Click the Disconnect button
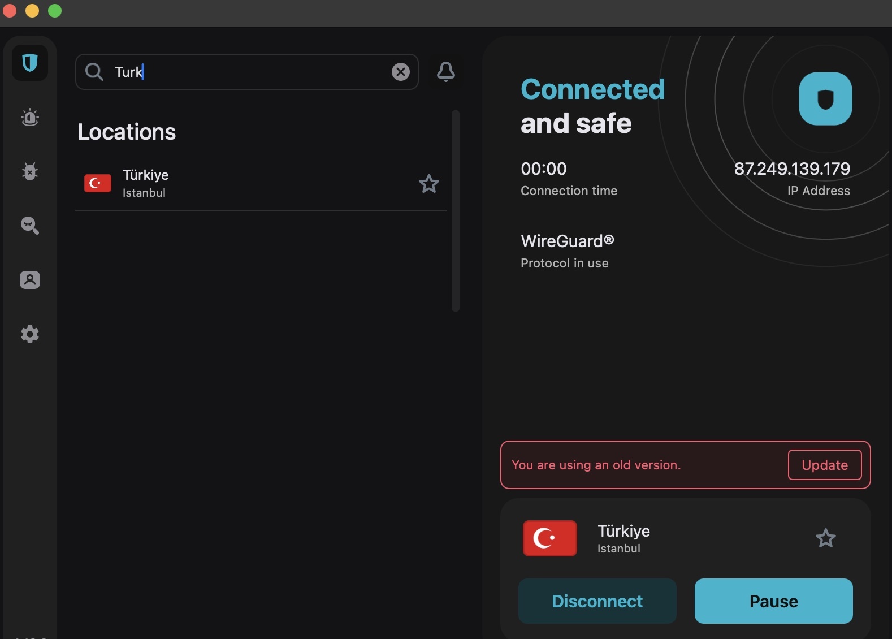Image resolution: width=892 pixels, height=639 pixels. [x=597, y=601]
